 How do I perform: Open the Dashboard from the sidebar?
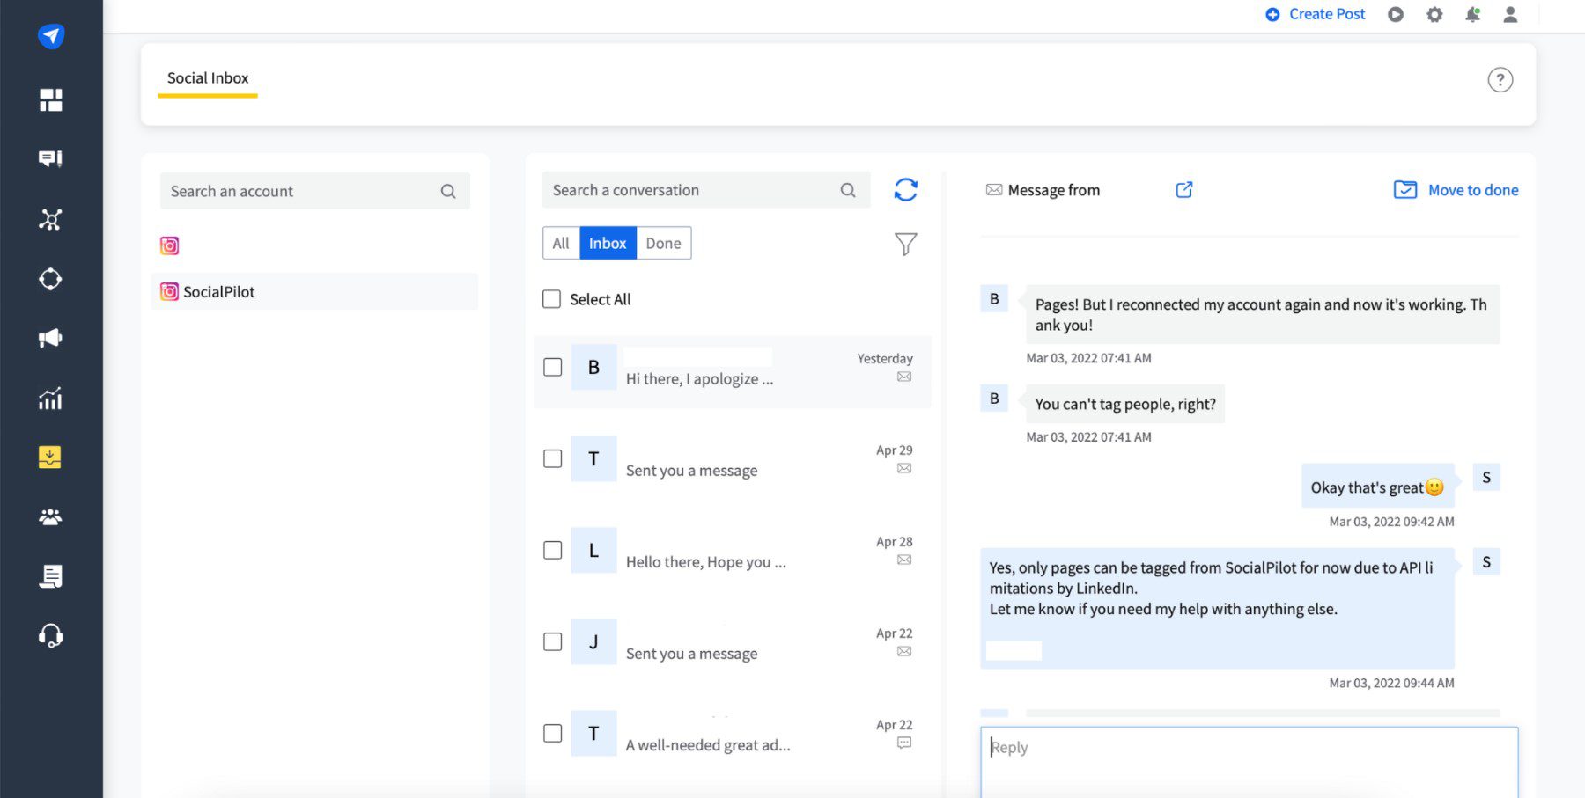pos(50,99)
